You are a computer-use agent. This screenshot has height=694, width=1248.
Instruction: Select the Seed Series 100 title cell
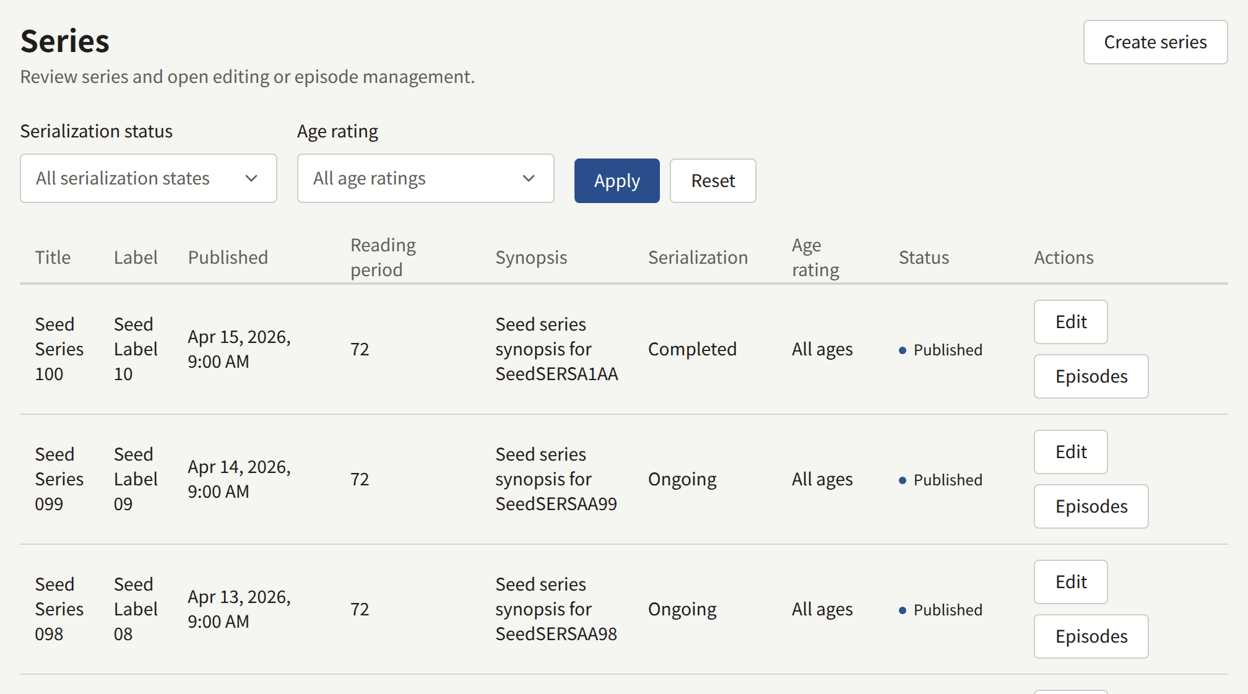point(59,349)
